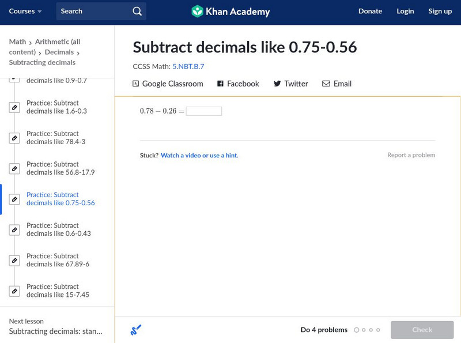Share via Google Classroom icon

(136, 84)
